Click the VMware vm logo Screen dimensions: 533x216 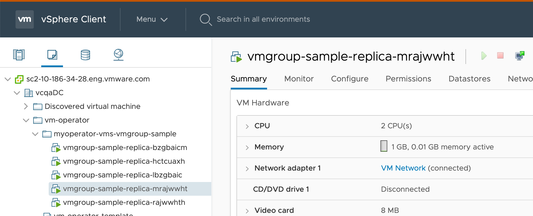[25, 19]
